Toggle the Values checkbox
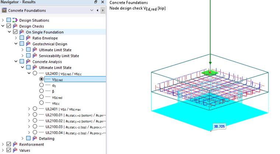The width and height of the screenshot is (280, 154). (x=8, y=150)
